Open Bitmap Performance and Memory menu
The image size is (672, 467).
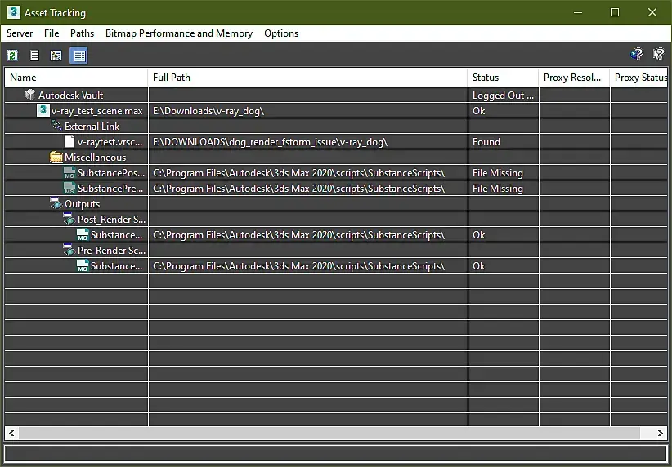(179, 33)
